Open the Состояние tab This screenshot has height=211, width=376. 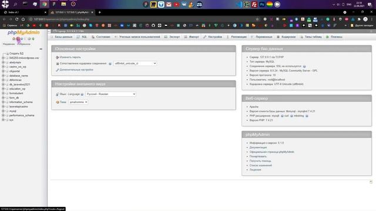pyautogui.click(x=100, y=37)
